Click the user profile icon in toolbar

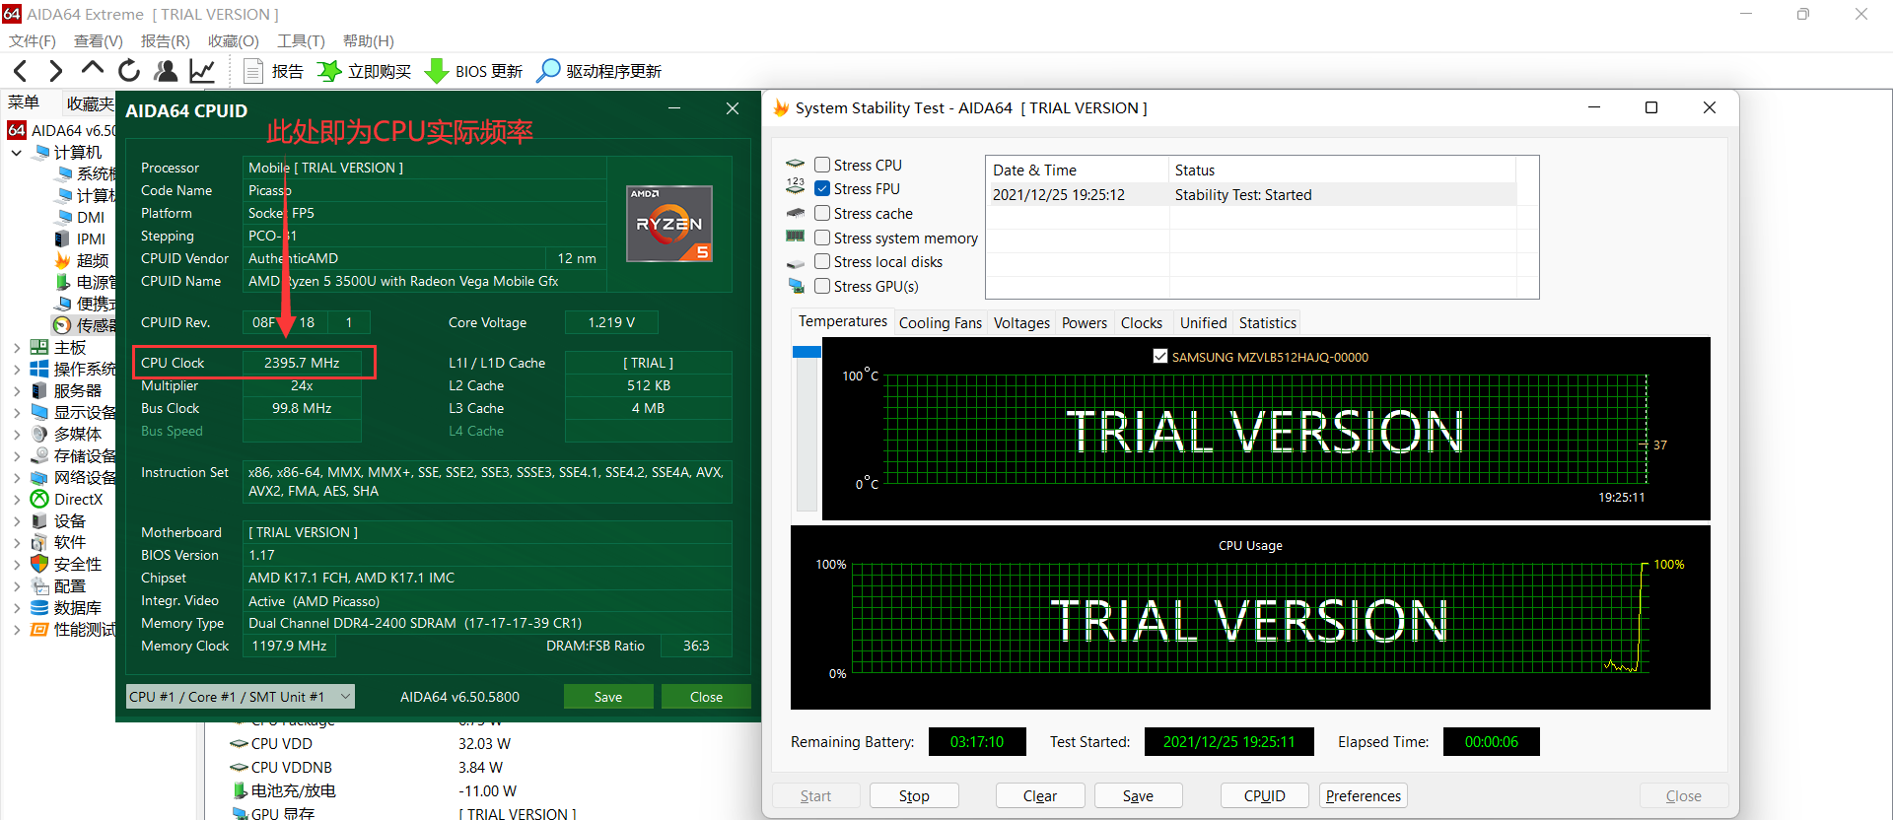click(166, 71)
